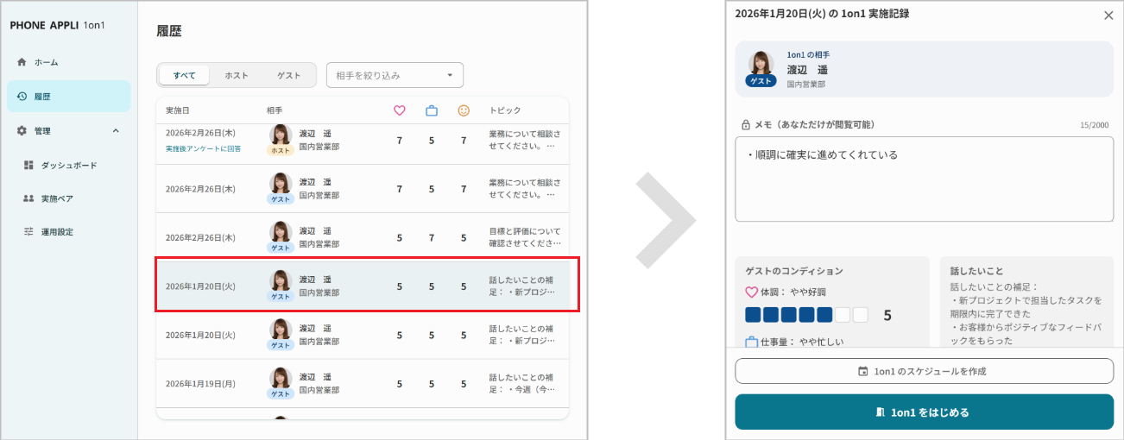Click the 相手 column header
This screenshot has height=440, width=1124.
pyautogui.click(x=275, y=110)
